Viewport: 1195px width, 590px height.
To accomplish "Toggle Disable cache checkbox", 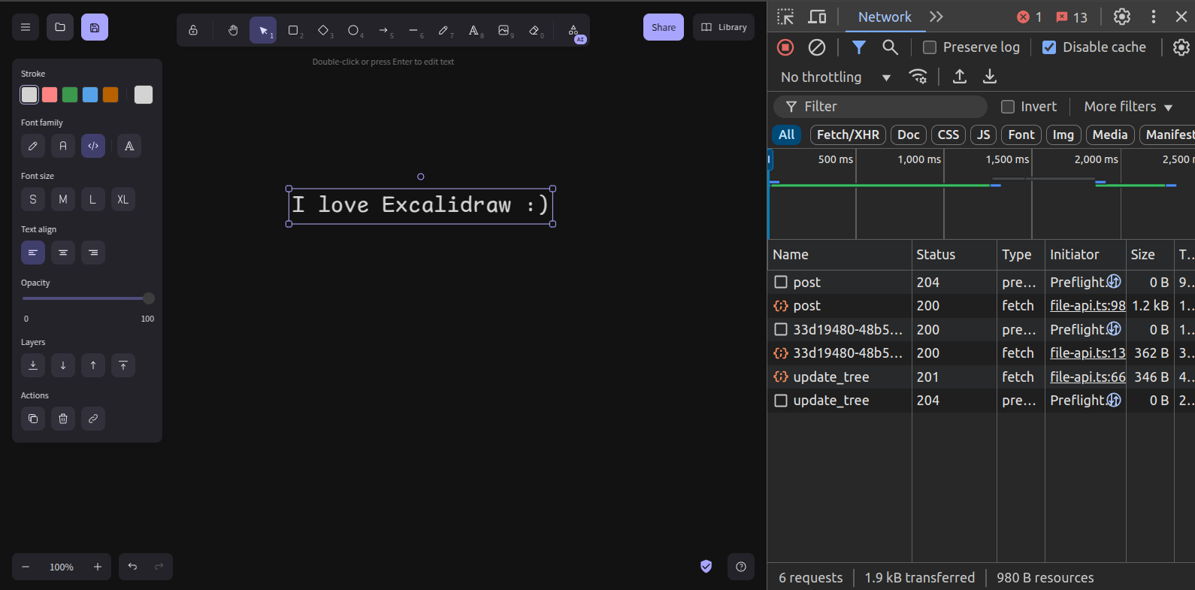I will (1049, 47).
